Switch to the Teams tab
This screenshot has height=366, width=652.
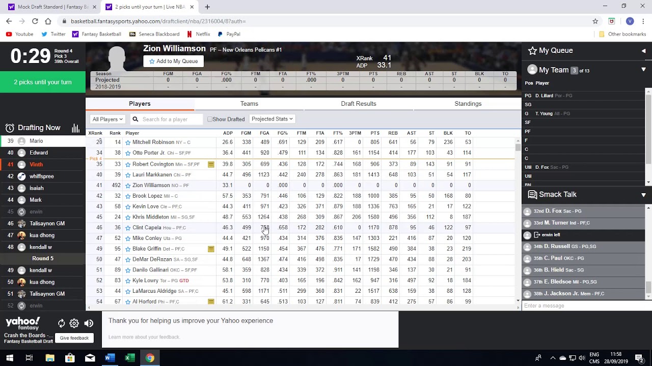click(249, 104)
